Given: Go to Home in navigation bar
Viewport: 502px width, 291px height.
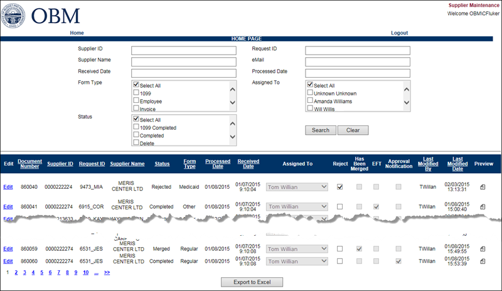Looking at the screenshot, I should coord(77,33).
